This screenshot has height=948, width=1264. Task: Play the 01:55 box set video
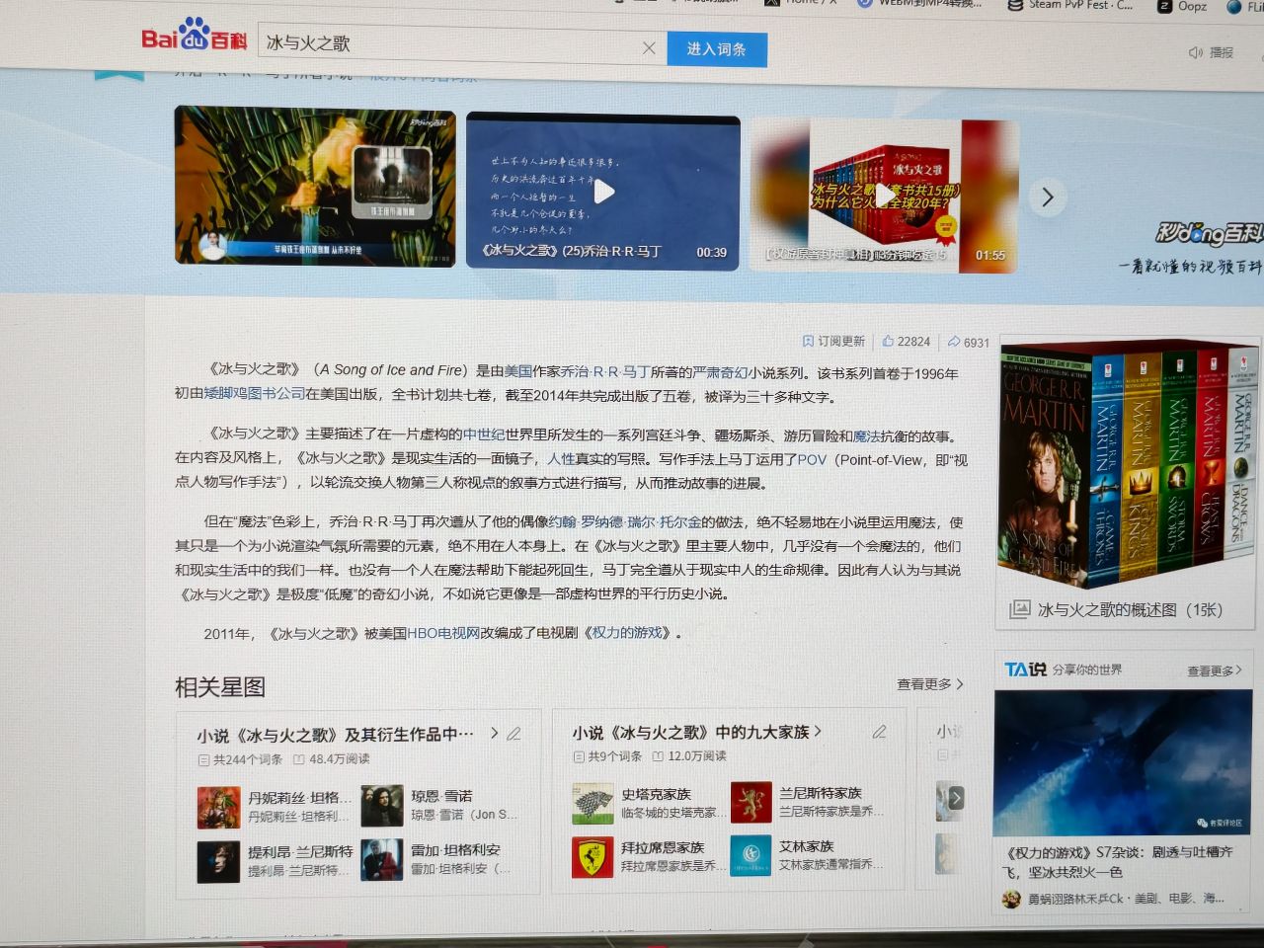point(885,196)
